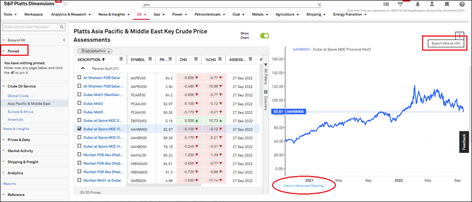Remove the GEOGRAPHY grouping chip

pyautogui.click(x=109, y=51)
